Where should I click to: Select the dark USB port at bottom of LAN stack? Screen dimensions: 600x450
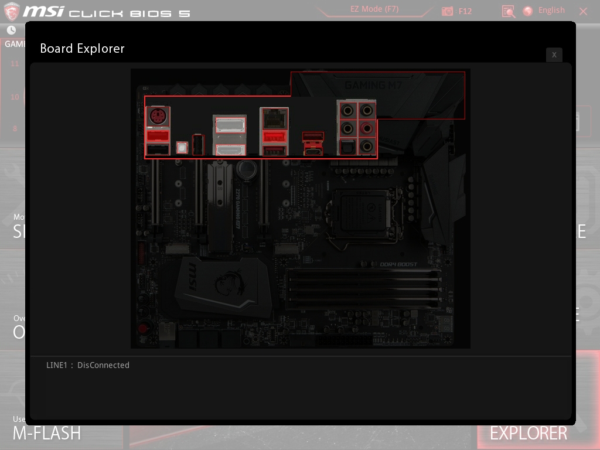click(x=274, y=151)
